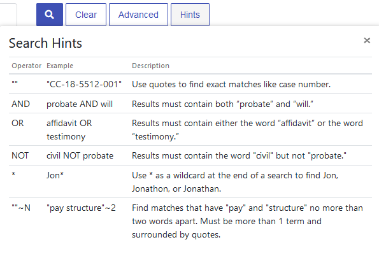Click the OR operator cell

(18, 124)
